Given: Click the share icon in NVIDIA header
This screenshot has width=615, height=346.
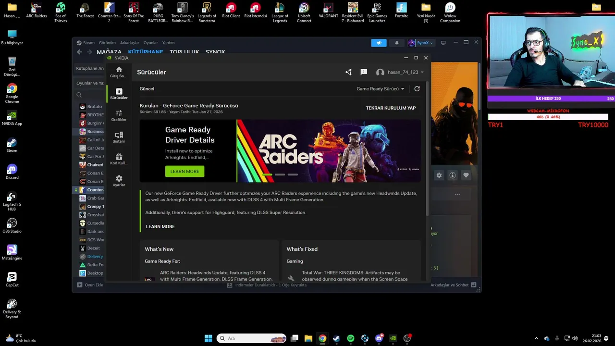Looking at the screenshot, I should 348,72.
